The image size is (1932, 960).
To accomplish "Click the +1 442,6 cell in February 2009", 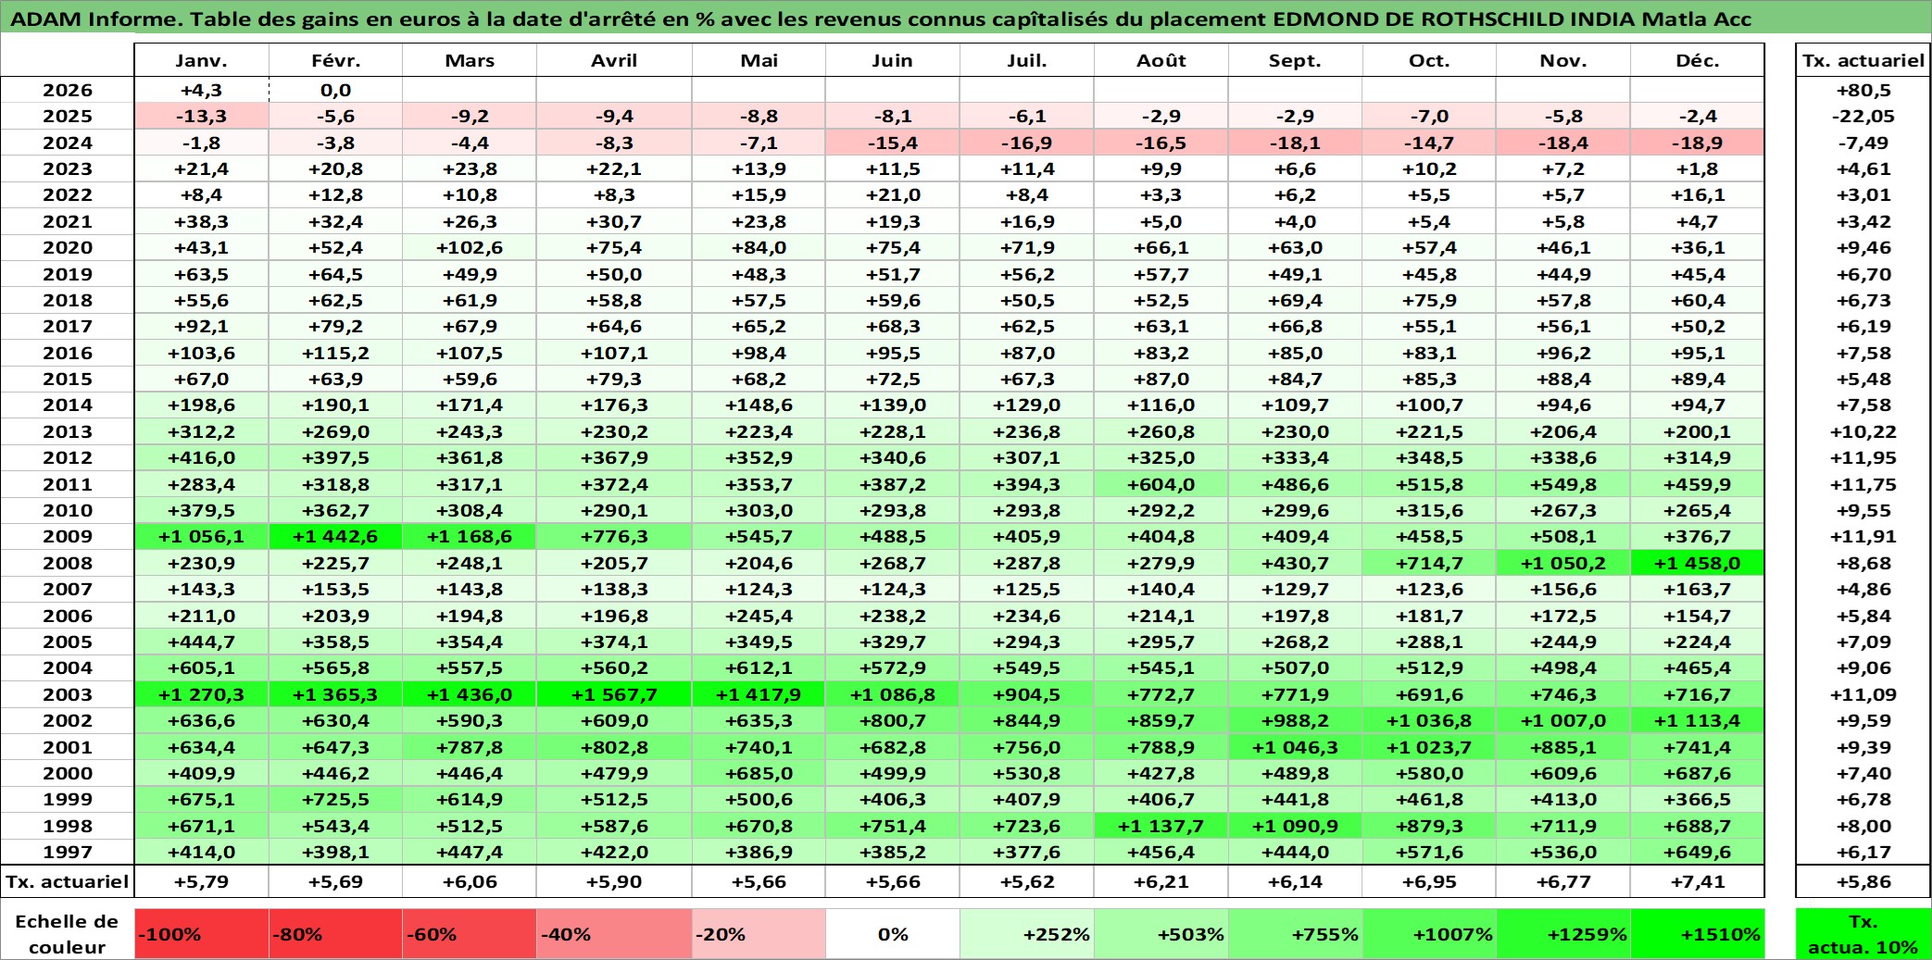I will 335,536.
